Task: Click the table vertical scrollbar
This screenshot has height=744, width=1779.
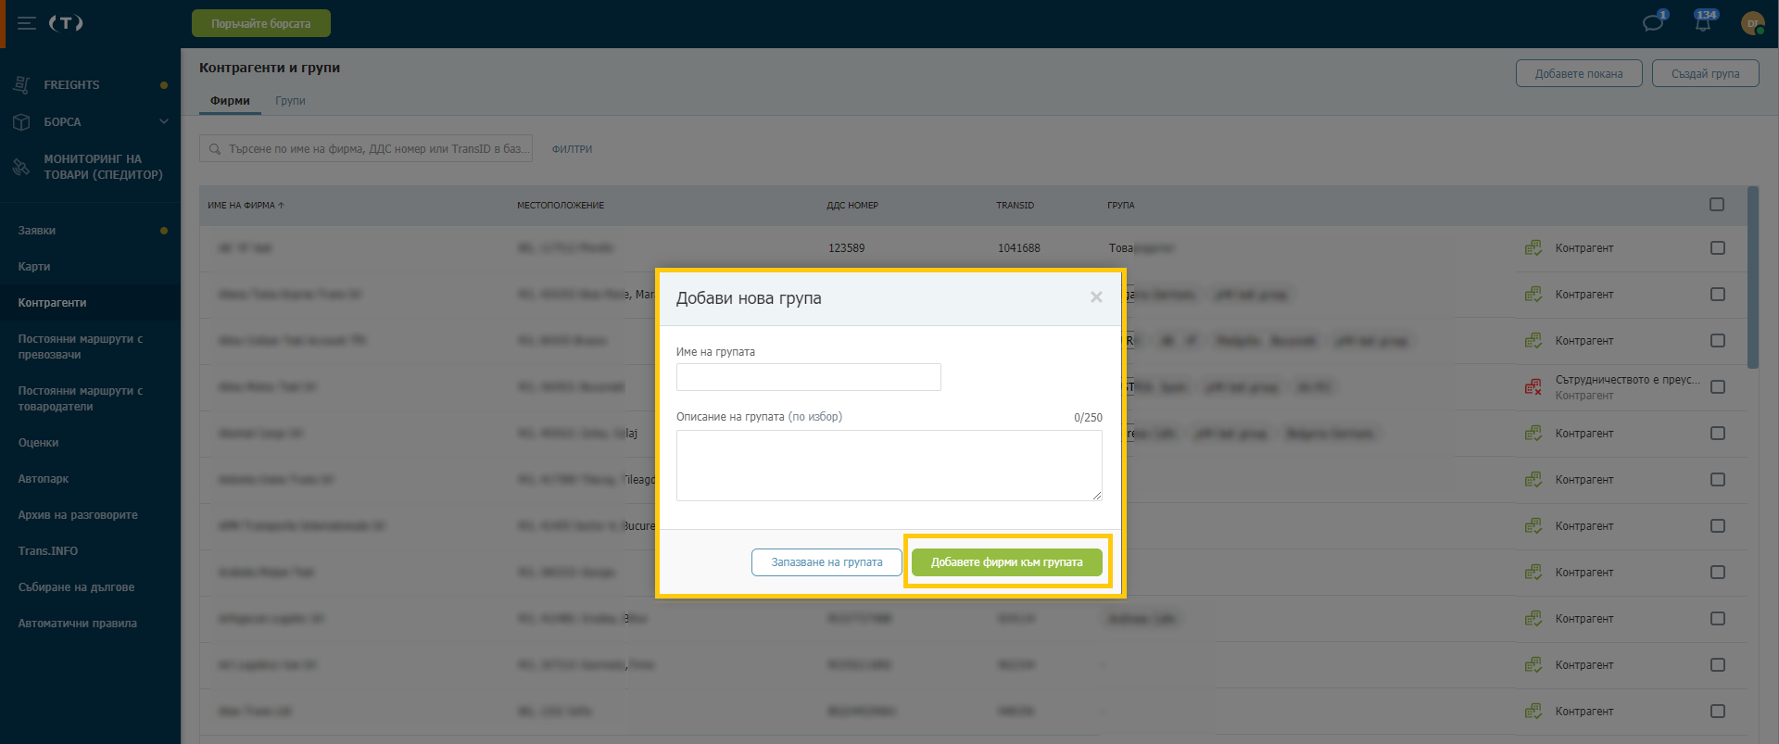Action: (x=1752, y=278)
